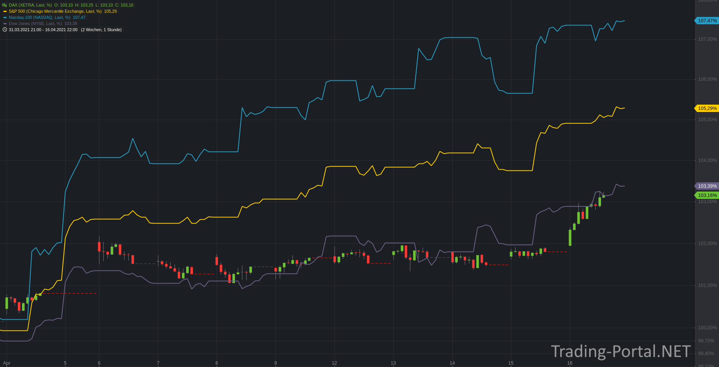Click the DAX close value C: 103,16
This screenshot has width=719, height=367.
(x=124, y=5)
